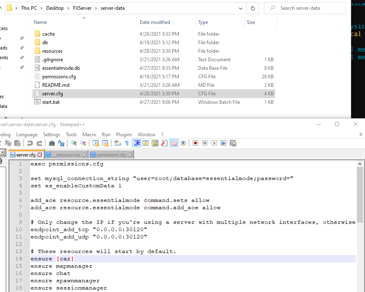Click the Zoom In magnifier icon
Viewport: 365px width, 292px height.
pos(74,143)
